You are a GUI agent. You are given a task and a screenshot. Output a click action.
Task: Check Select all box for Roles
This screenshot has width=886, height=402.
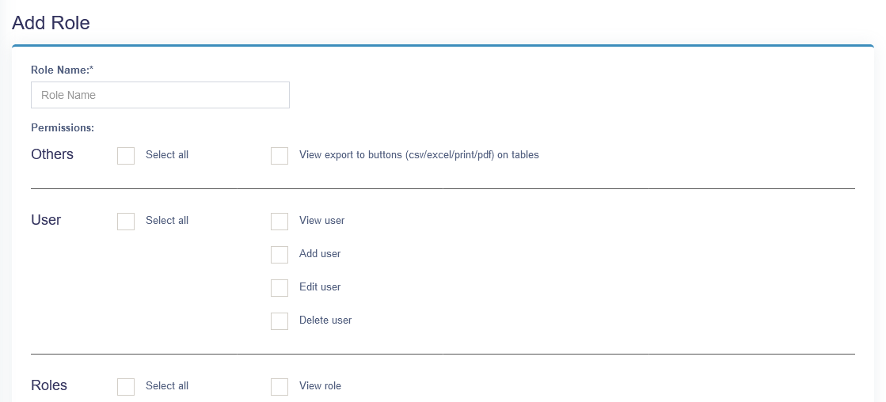click(126, 387)
